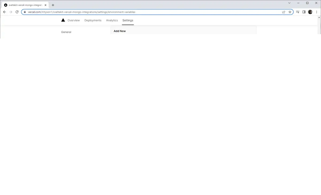View site information via the lock icon
321x195 pixels.
coord(25,12)
